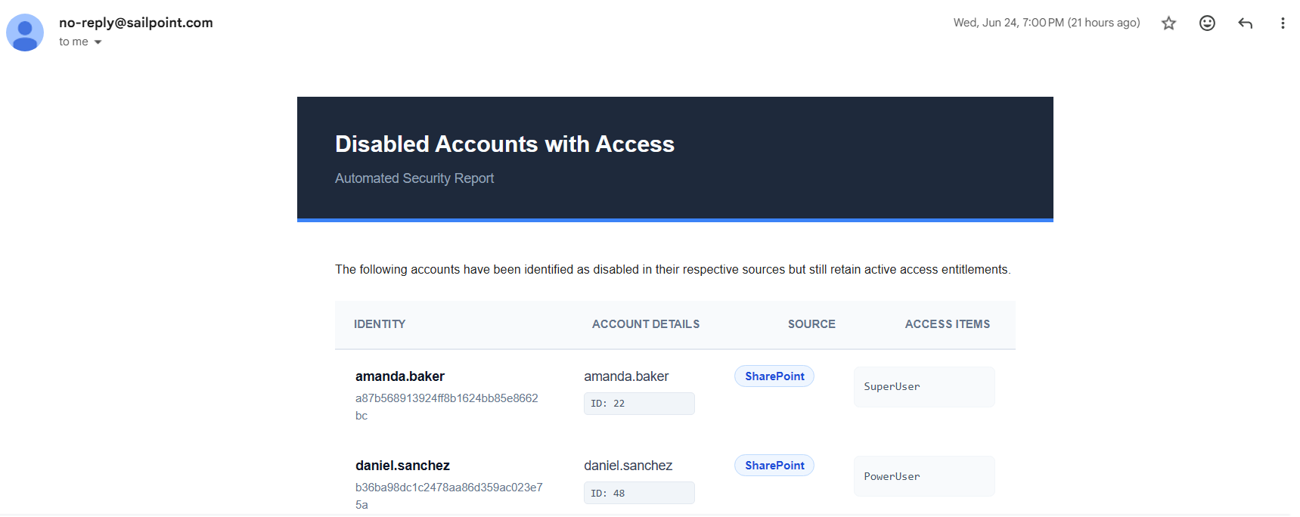Viewport: 1300px width, 517px height.
Task: Star this email from SailPoint
Action: [1168, 23]
